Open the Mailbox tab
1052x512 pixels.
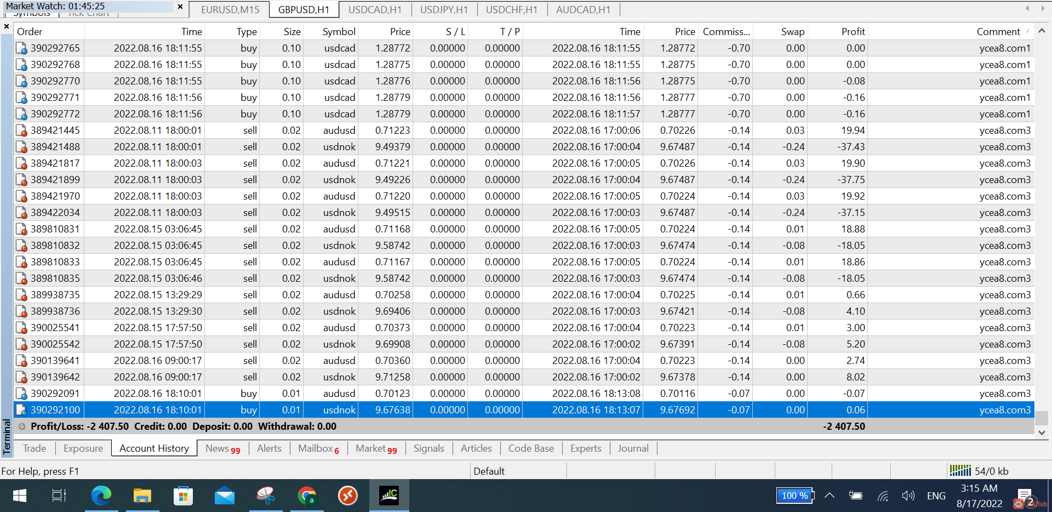tap(318, 448)
